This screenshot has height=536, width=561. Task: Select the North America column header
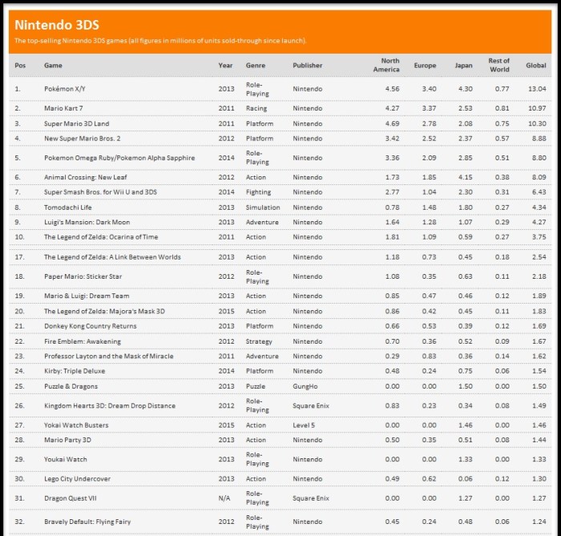[386, 65]
